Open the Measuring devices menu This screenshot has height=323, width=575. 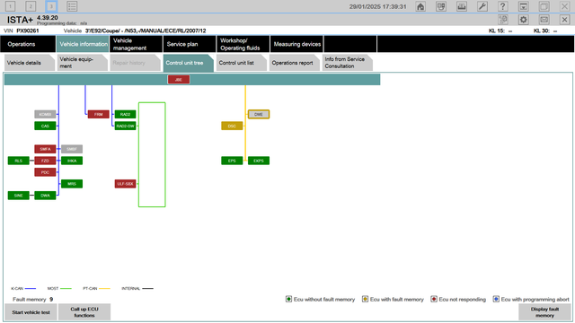(296, 44)
